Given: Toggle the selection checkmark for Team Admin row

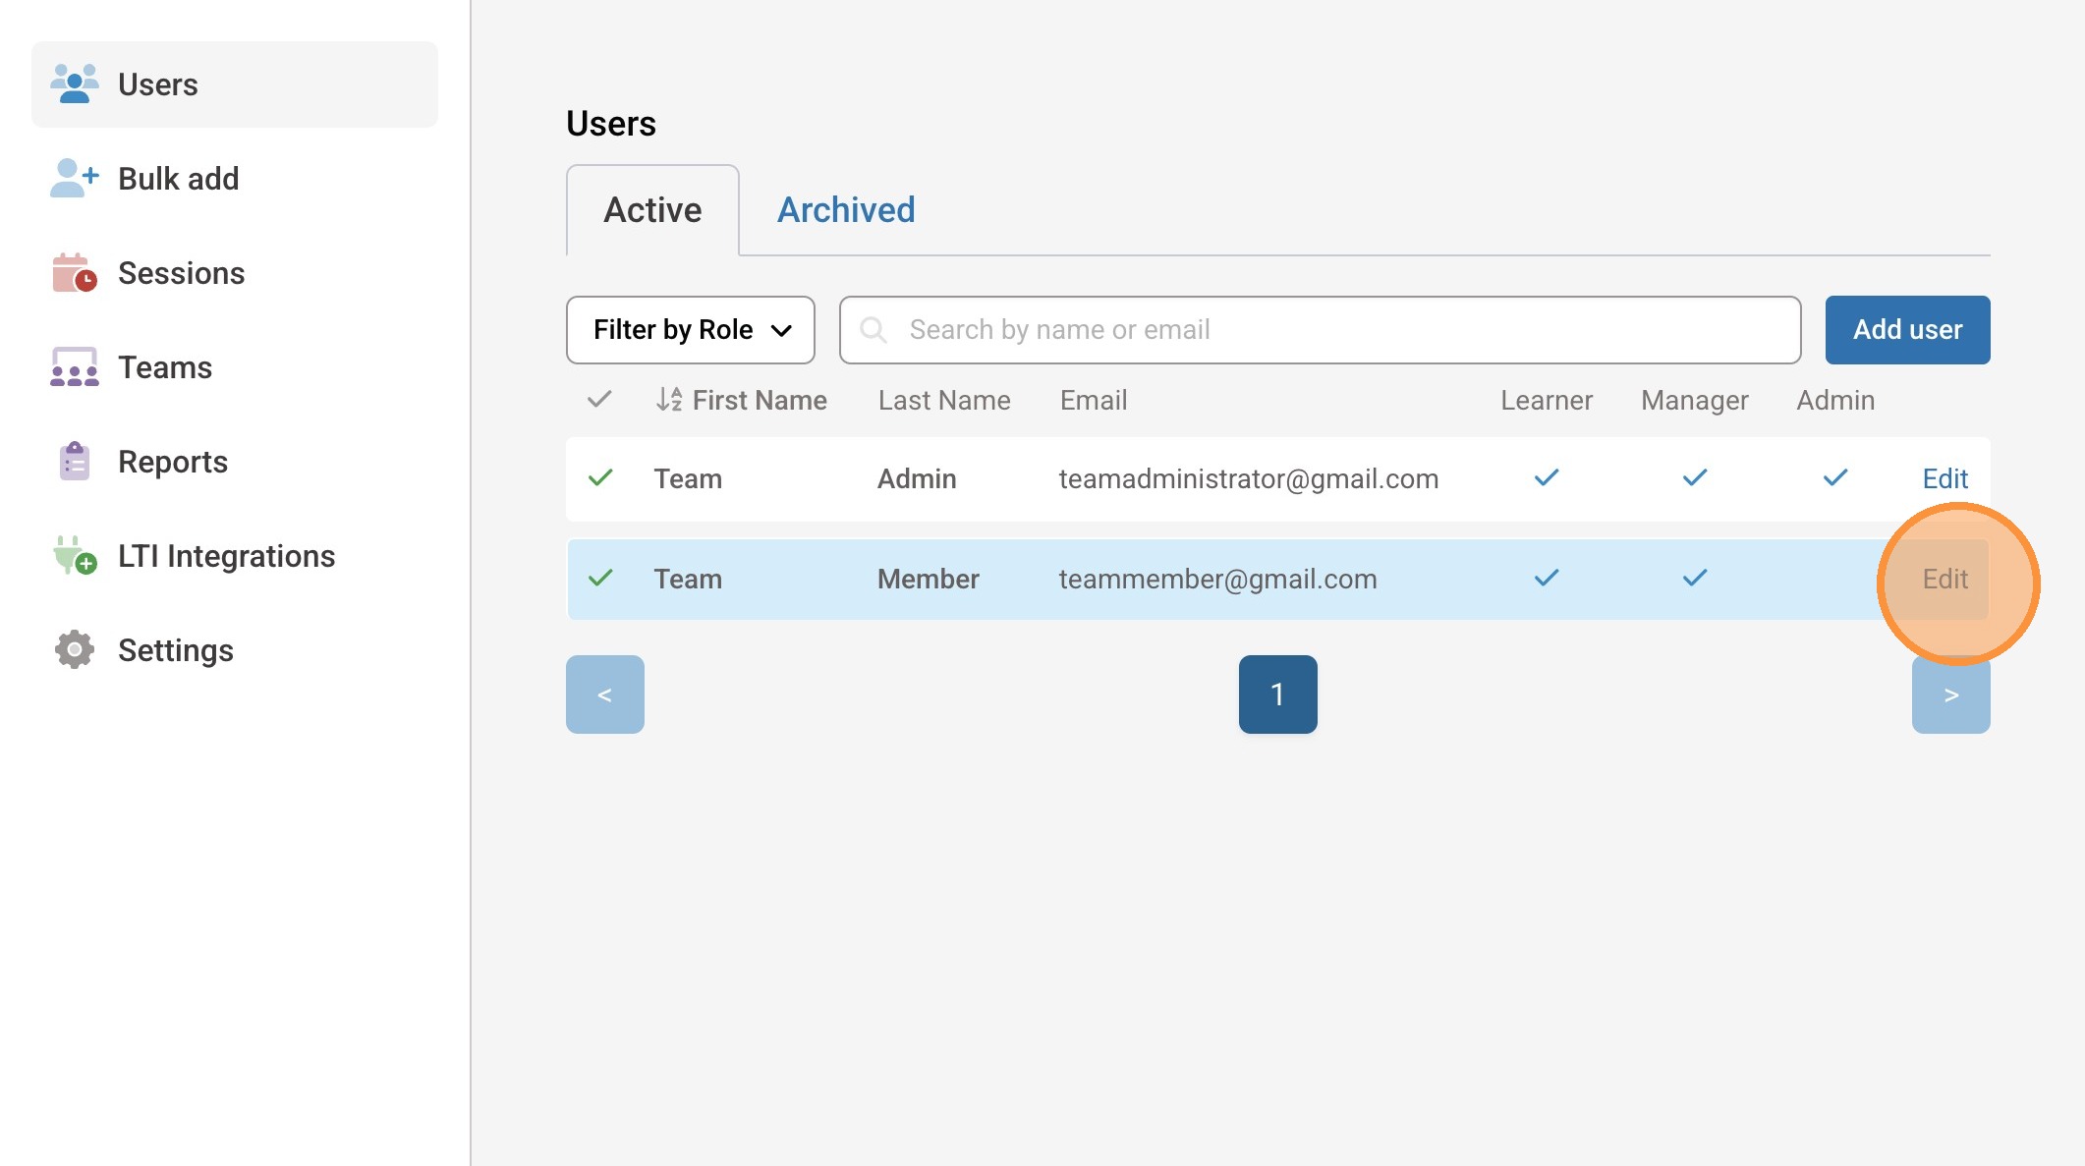Looking at the screenshot, I should pos(600,478).
